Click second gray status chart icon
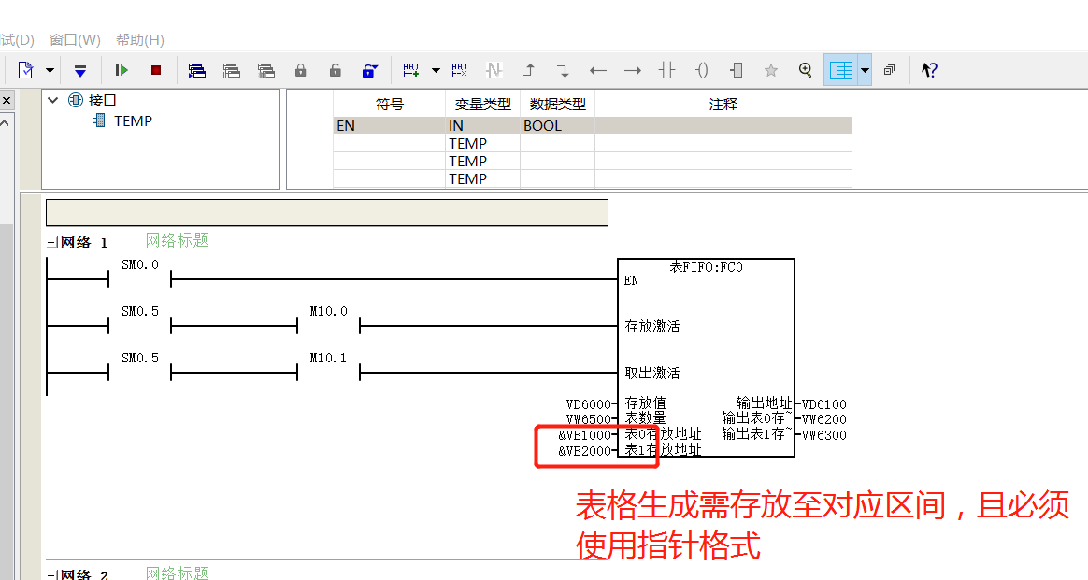Screen dimensions: 1088x580 pos(232,70)
